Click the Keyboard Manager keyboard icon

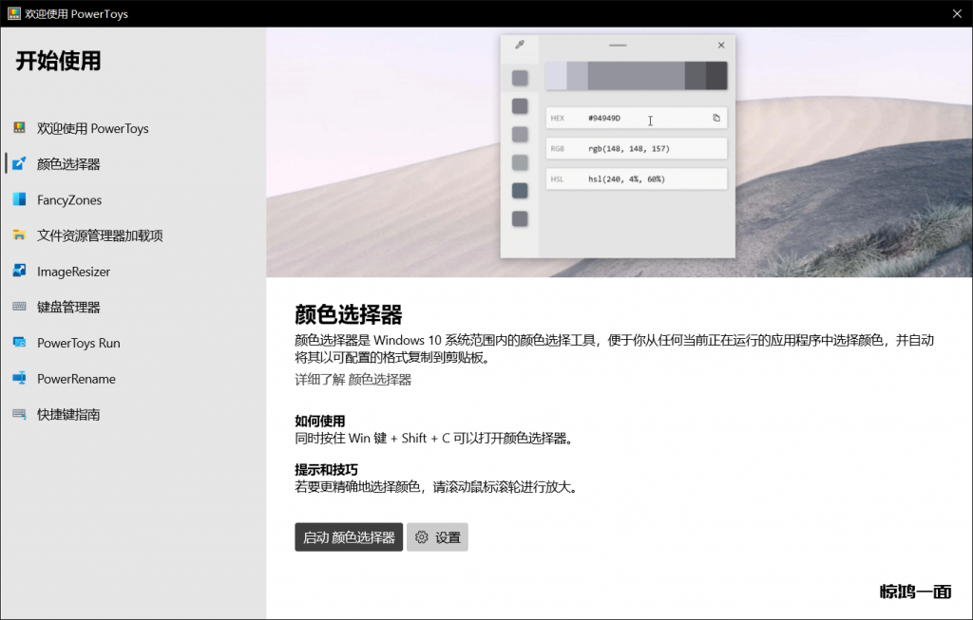(19, 307)
